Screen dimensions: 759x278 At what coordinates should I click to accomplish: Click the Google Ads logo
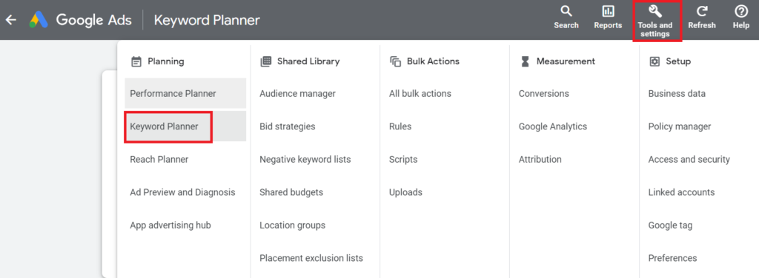(39, 20)
